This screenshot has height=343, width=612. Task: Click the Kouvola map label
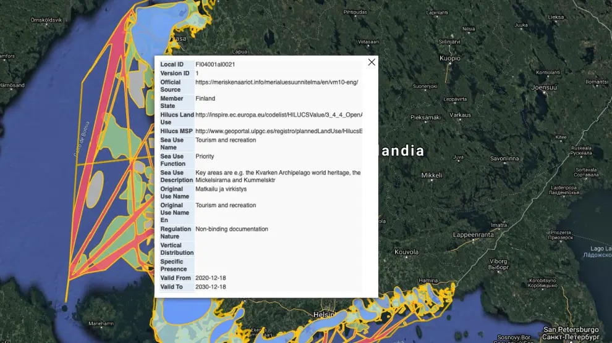pos(406,252)
